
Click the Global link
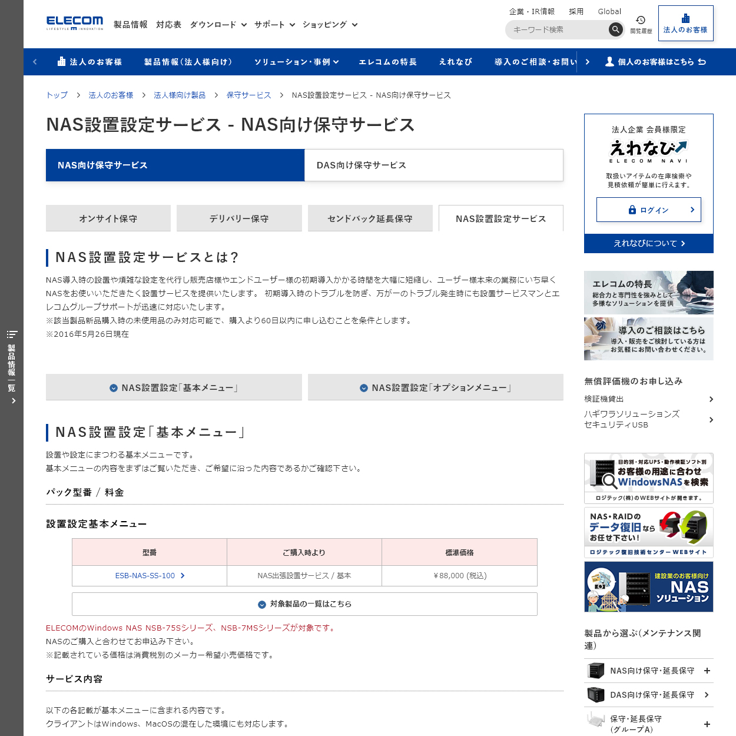click(x=609, y=11)
